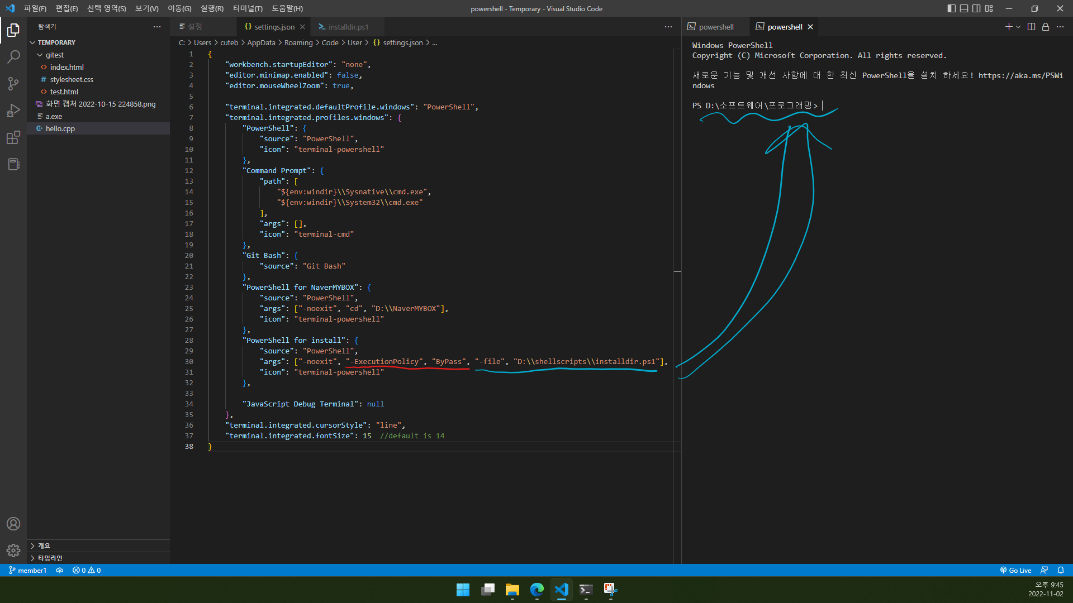
Task: Open the 선택 영역(S) menu
Action: click(106, 8)
